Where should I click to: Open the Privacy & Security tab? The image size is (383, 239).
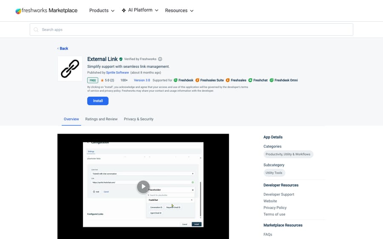(138, 119)
